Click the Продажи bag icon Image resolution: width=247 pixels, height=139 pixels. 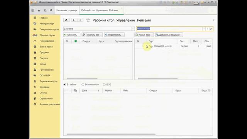click(35, 53)
